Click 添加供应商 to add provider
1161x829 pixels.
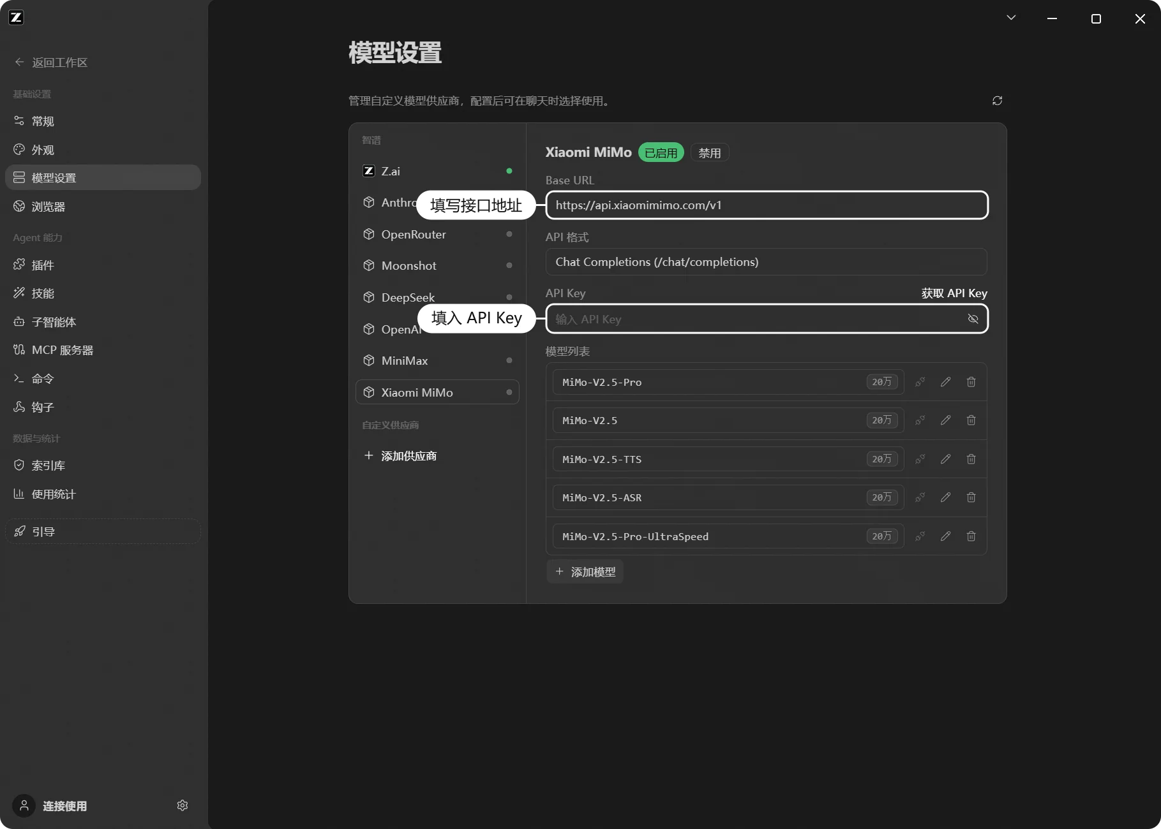(400, 456)
